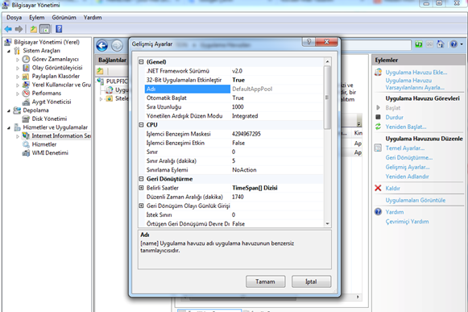Collapse the (Genel) property group
This screenshot has width=468, height=312.
point(141,62)
